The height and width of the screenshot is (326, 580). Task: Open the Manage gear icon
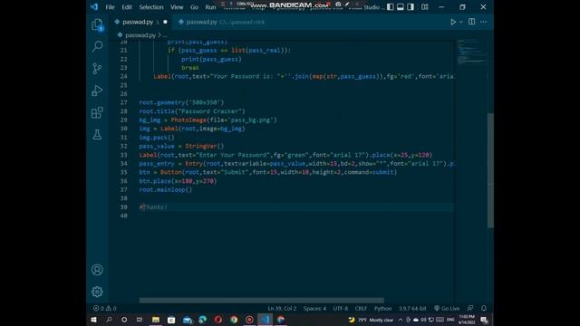(97, 292)
